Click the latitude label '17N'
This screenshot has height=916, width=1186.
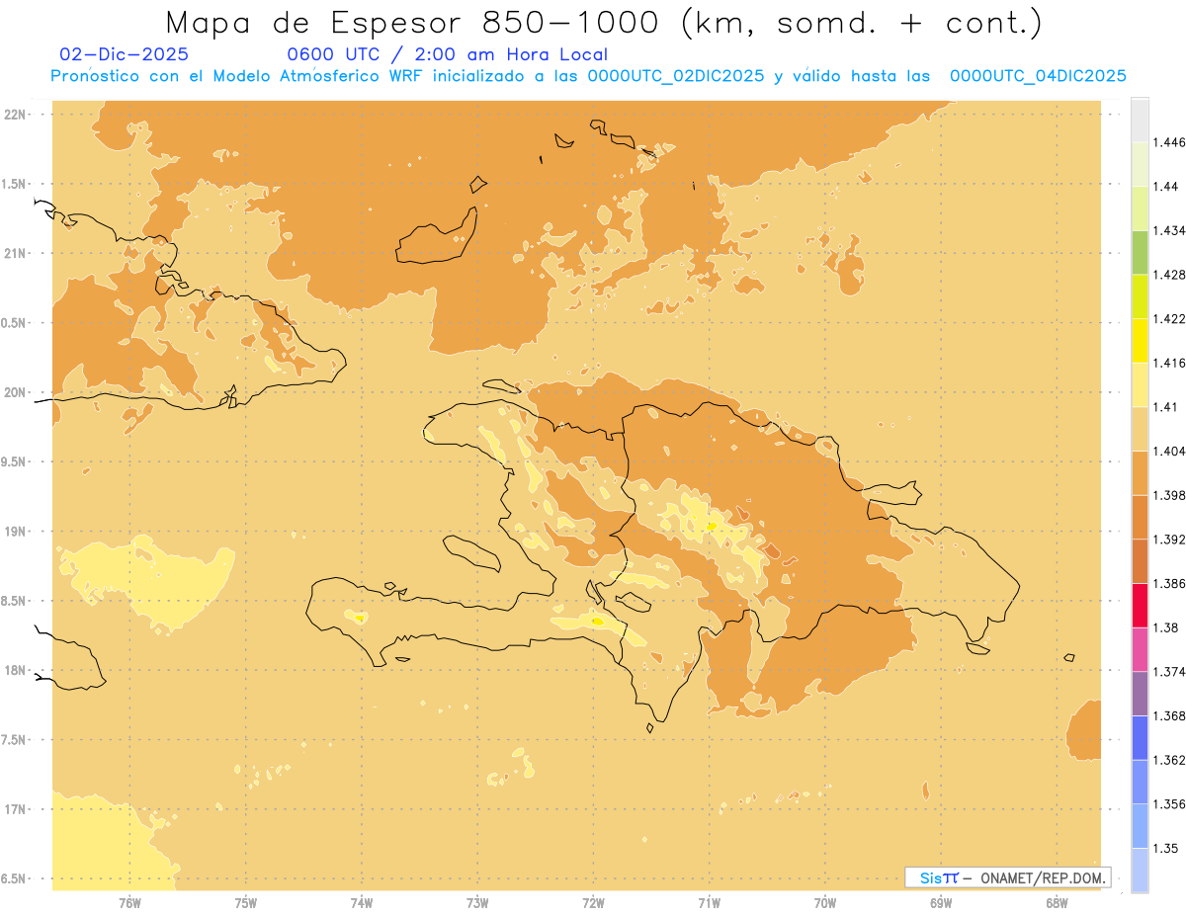click(17, 809)
